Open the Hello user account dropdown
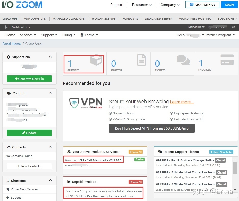The image size is (239, 201). click(x=190, y=35)
